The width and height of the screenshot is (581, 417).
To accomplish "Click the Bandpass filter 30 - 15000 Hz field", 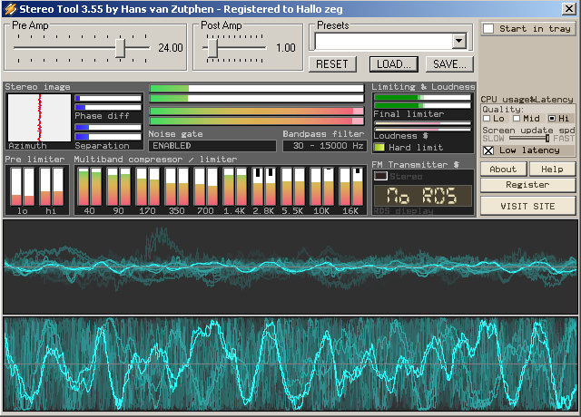I will click(x=323, y=145).
